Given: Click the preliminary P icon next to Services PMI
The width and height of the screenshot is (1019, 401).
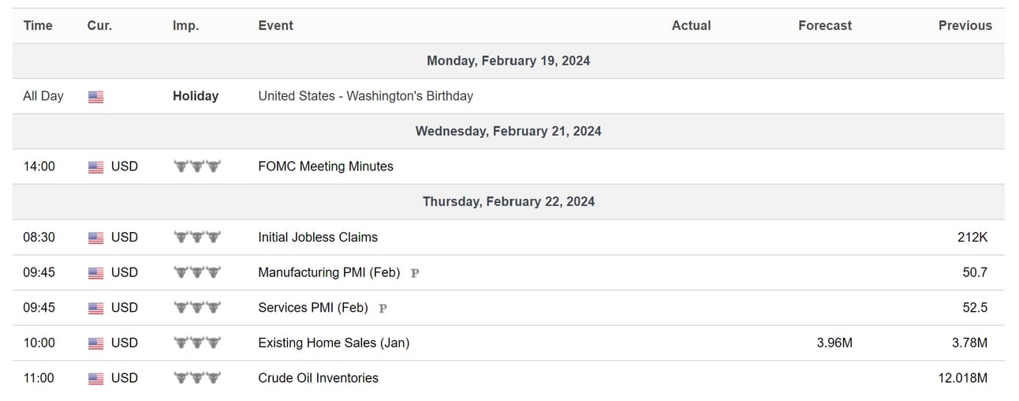Looking at the screenshot, I should tap(383, 308).
